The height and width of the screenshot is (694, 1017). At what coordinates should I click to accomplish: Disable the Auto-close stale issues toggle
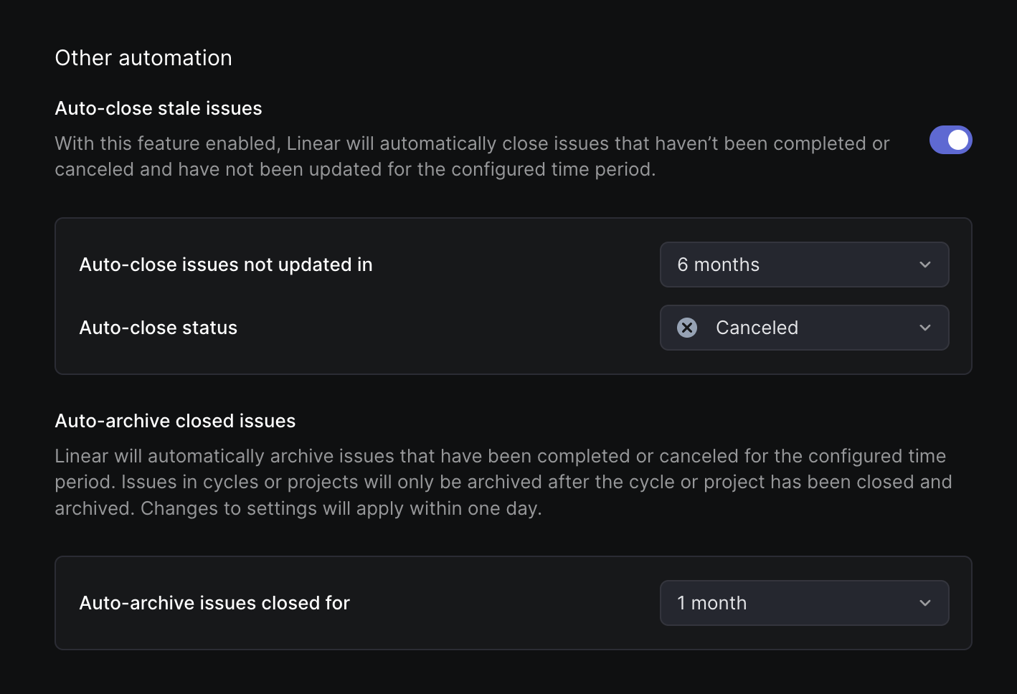[950, 140]
